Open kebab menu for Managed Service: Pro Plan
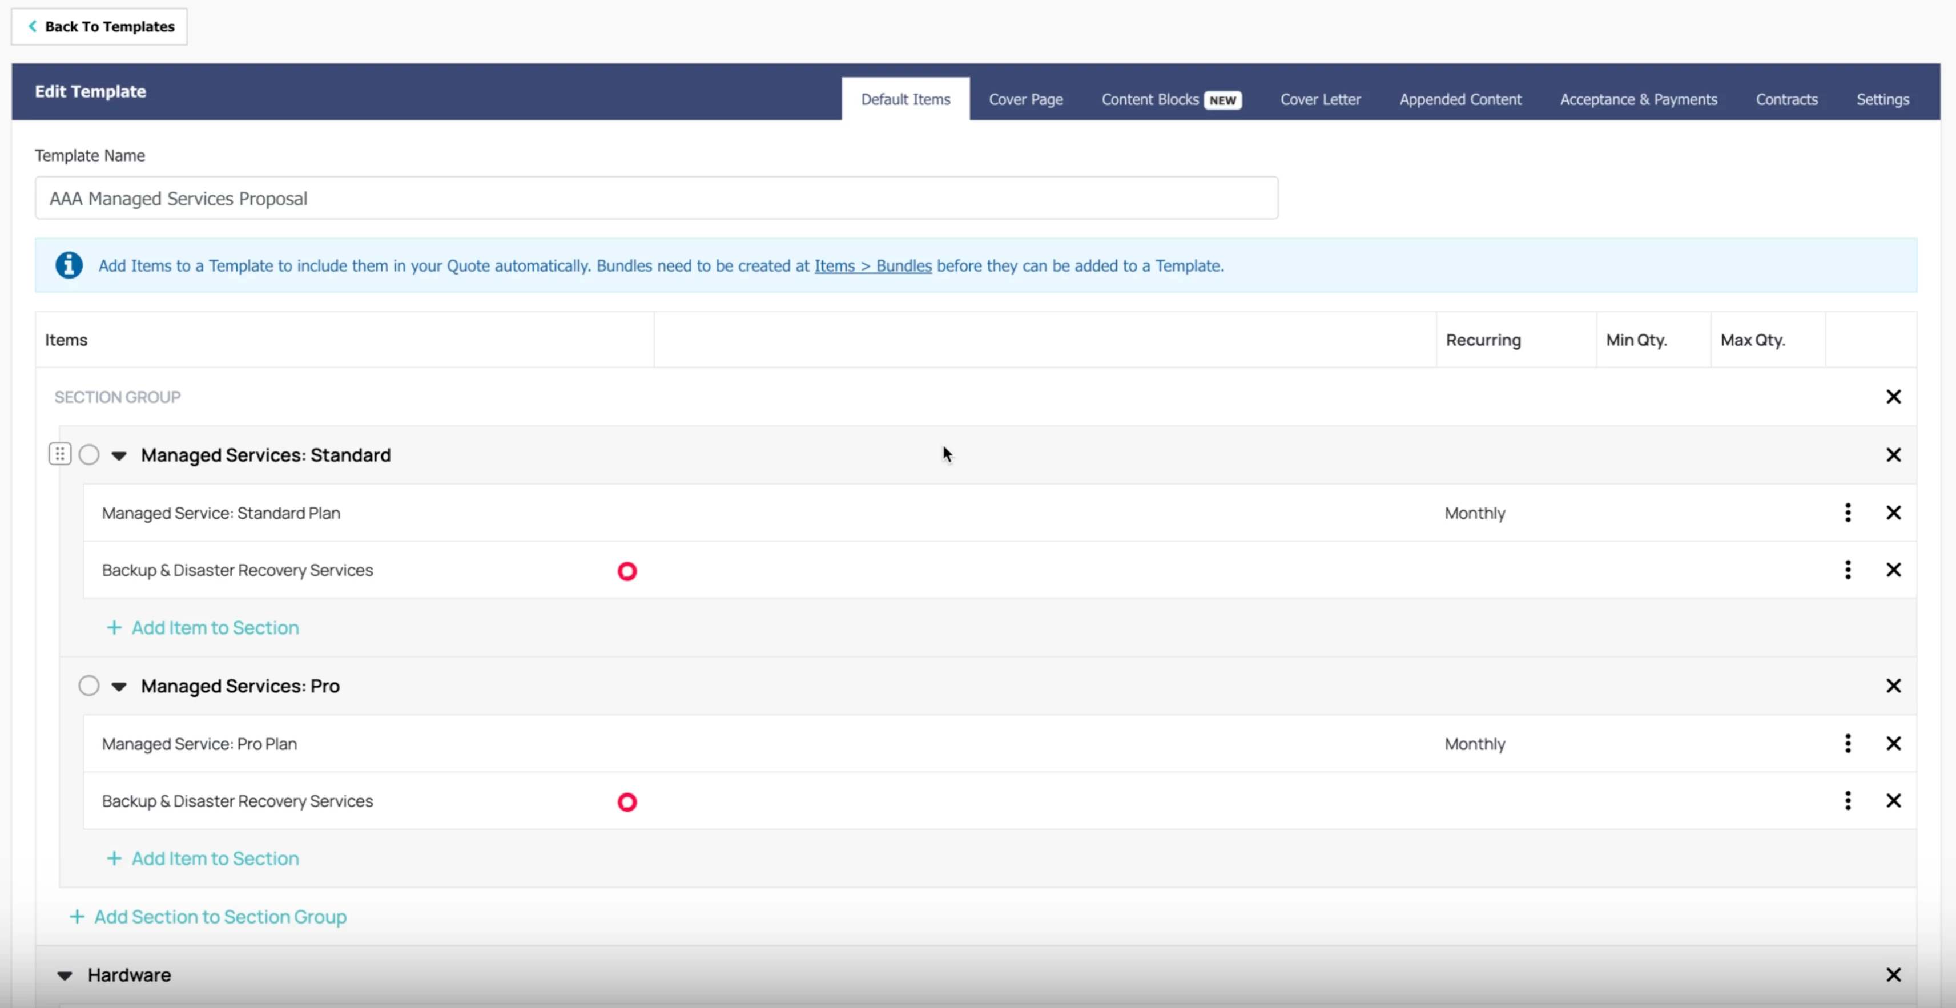The image size is (1956, 1008). 1848,743
